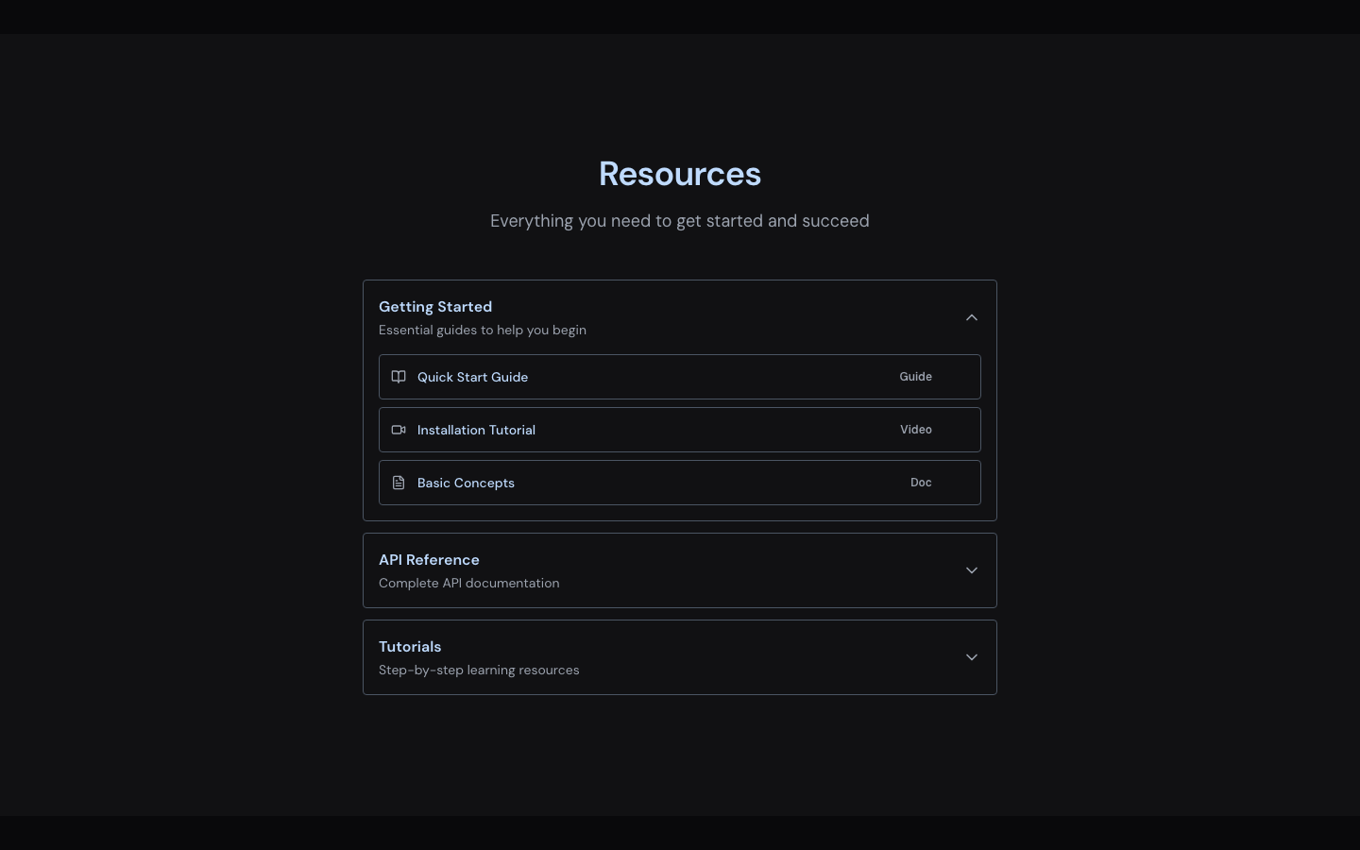The height and width of the screenshot is (850, 1360).
Task: Click the page subtitle about getting started
Action: click(680, 221)
